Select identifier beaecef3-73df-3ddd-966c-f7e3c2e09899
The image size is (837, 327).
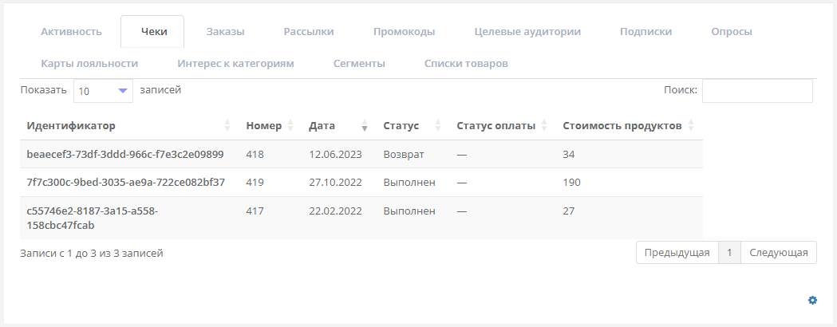pyautogui.click(x=125, y=154)
